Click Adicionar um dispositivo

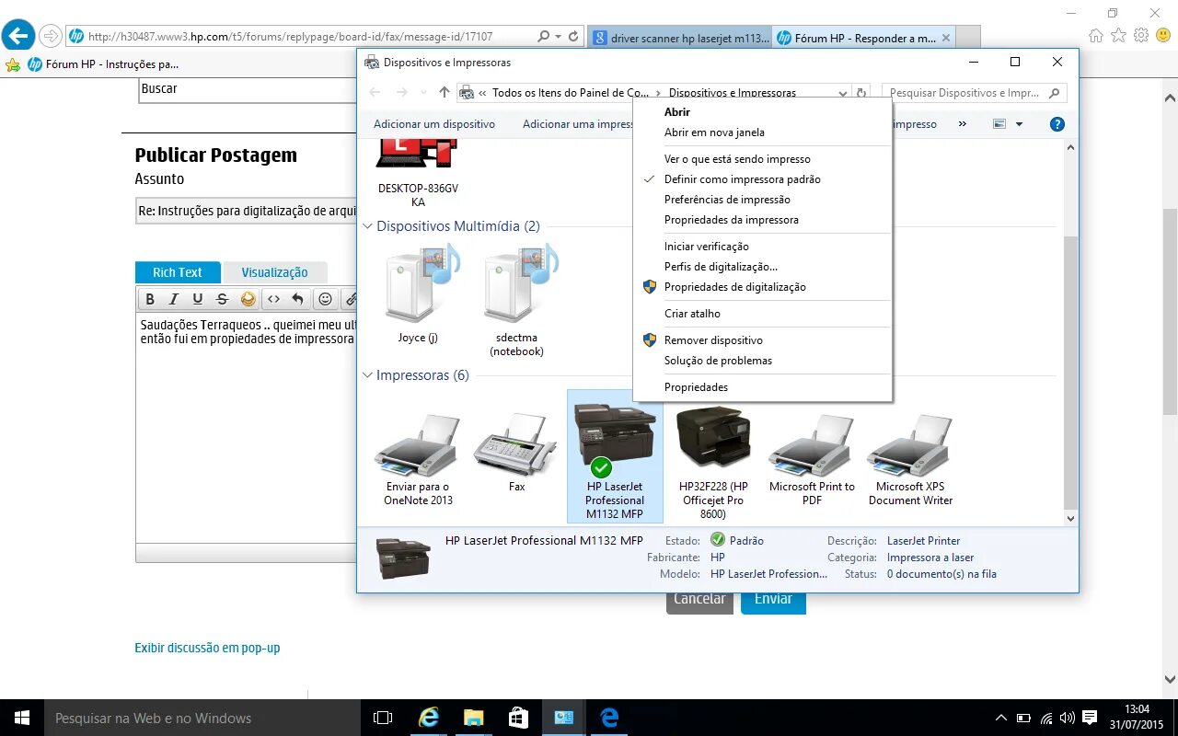434,124
